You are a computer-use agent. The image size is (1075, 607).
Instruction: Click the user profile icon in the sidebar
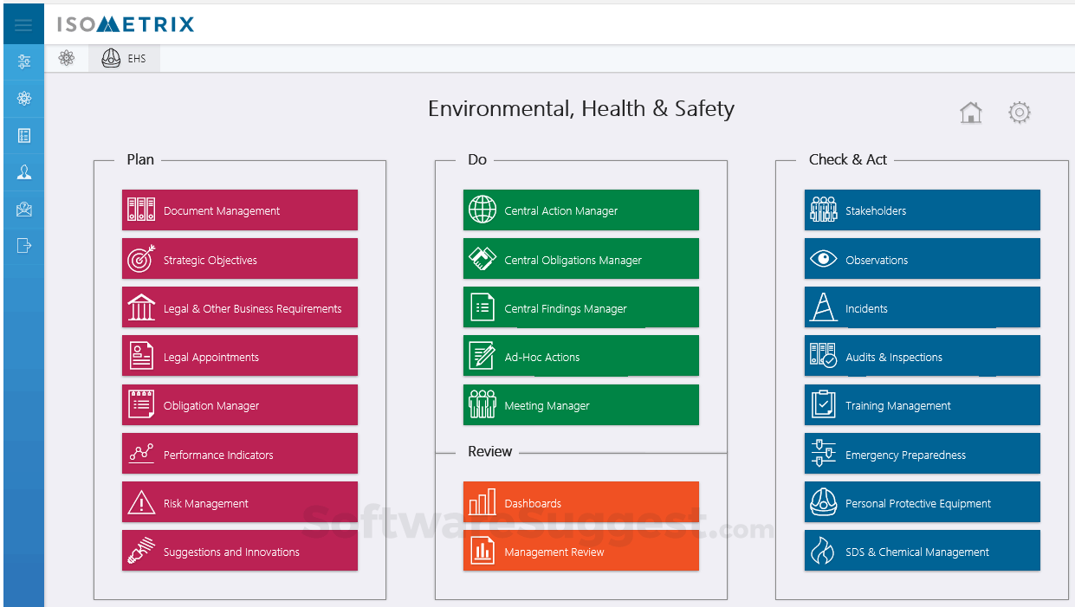tap(23, 171)
